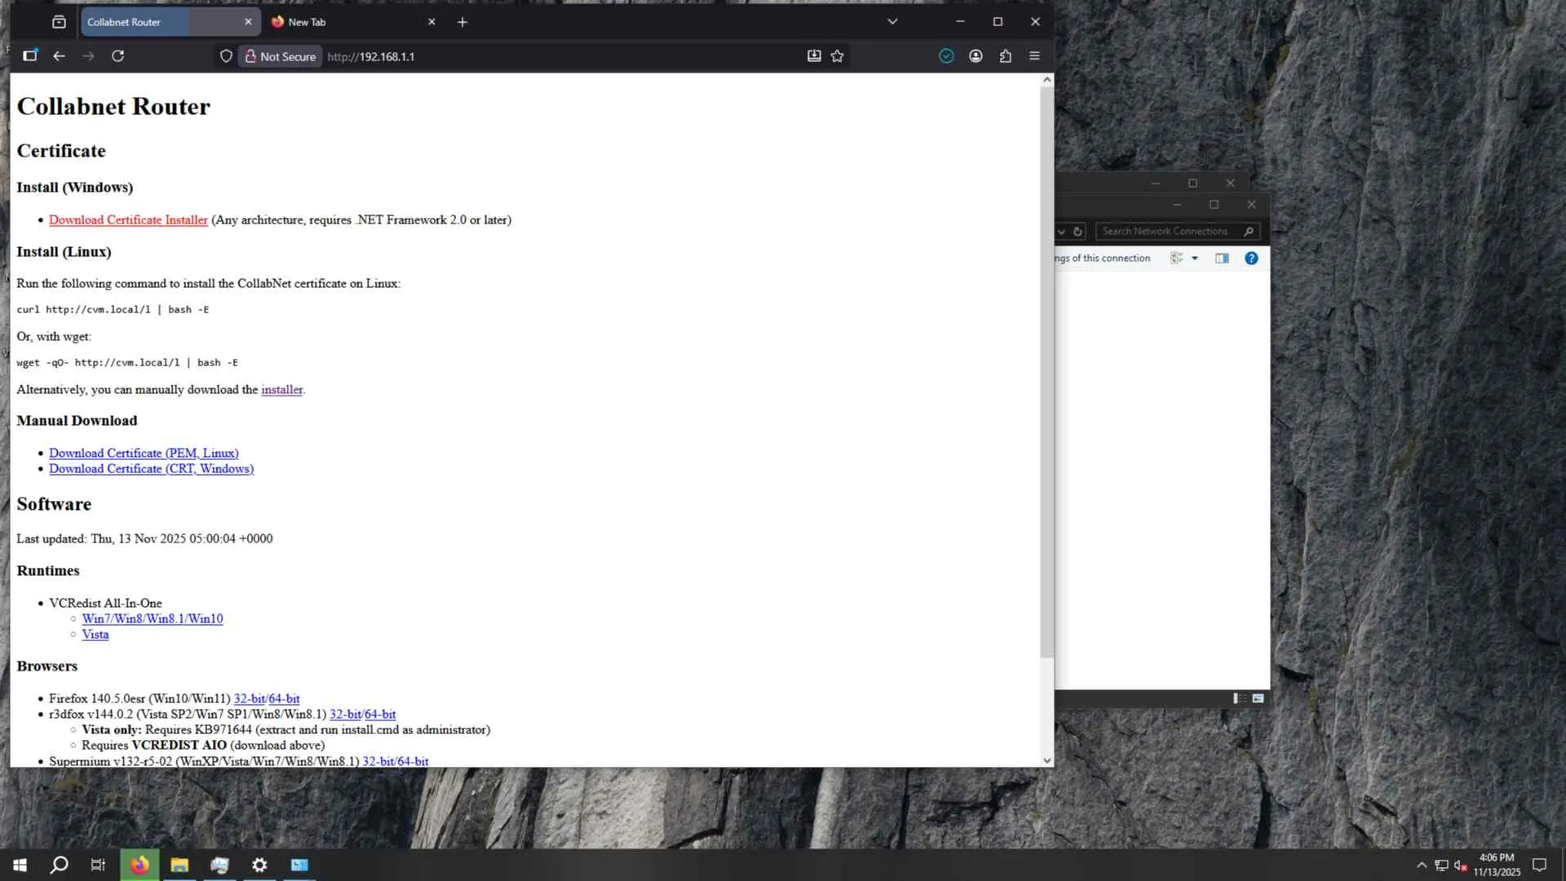Click Download Certificate Installer link
Screen dimensions: 1566x881
[x=128, y=220]
